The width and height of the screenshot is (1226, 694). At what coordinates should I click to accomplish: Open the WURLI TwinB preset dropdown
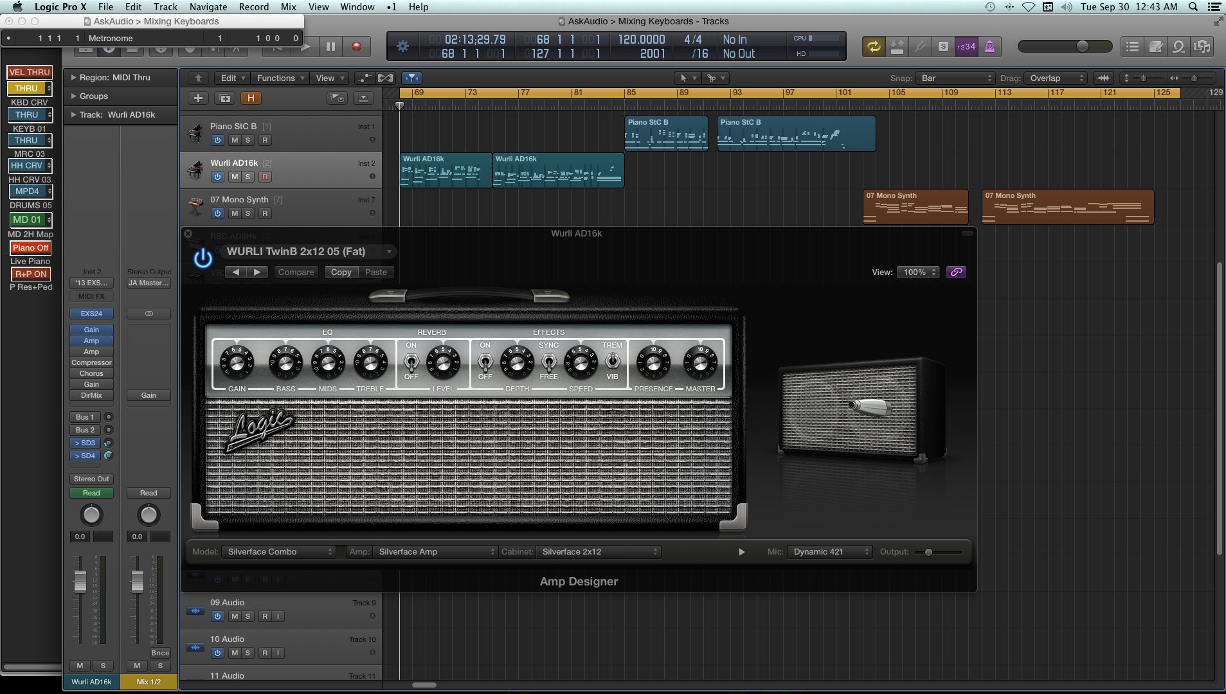(308, 251)
